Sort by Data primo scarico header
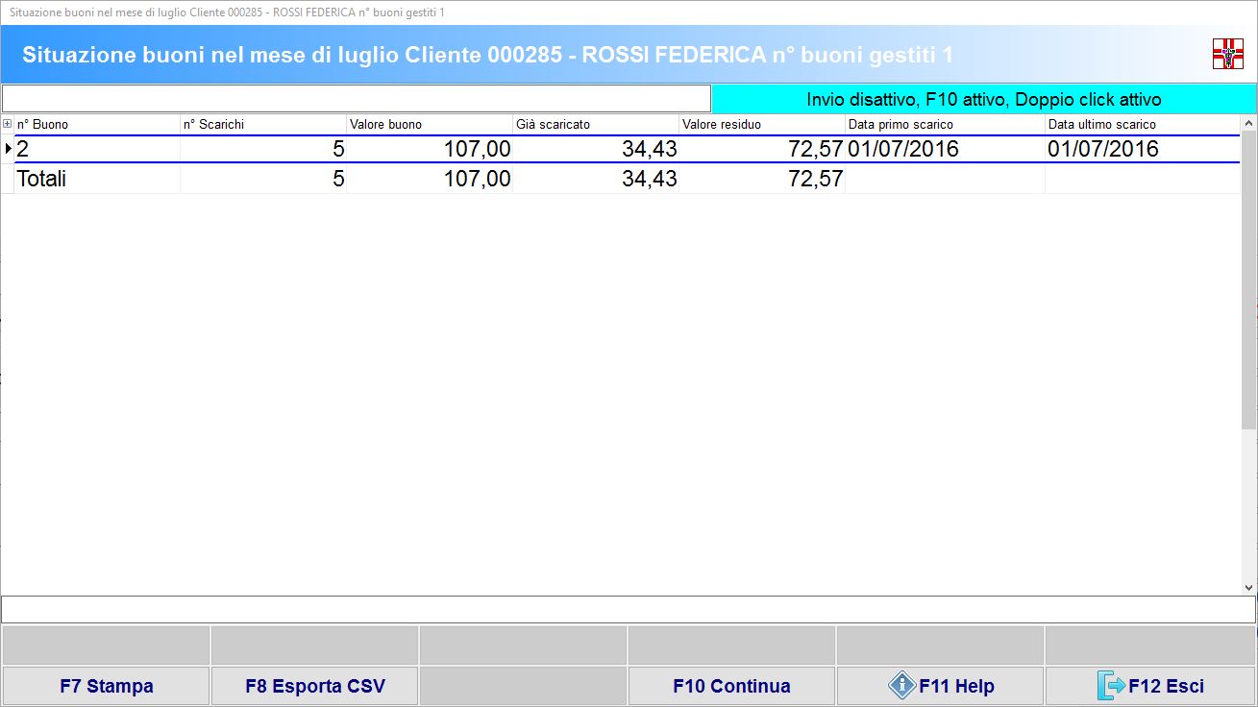This screenshot has width=1258, height=707. pyautogui.click(x=944, y=124)
